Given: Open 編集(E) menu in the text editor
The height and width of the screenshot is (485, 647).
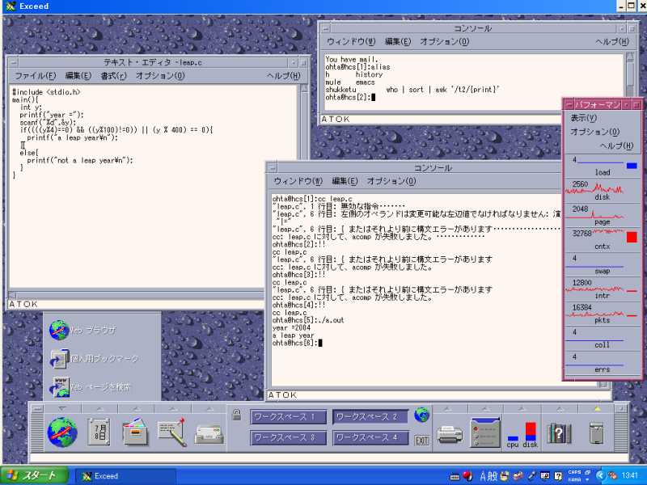Looking at the screenshot, I should [x=78, y=76].
